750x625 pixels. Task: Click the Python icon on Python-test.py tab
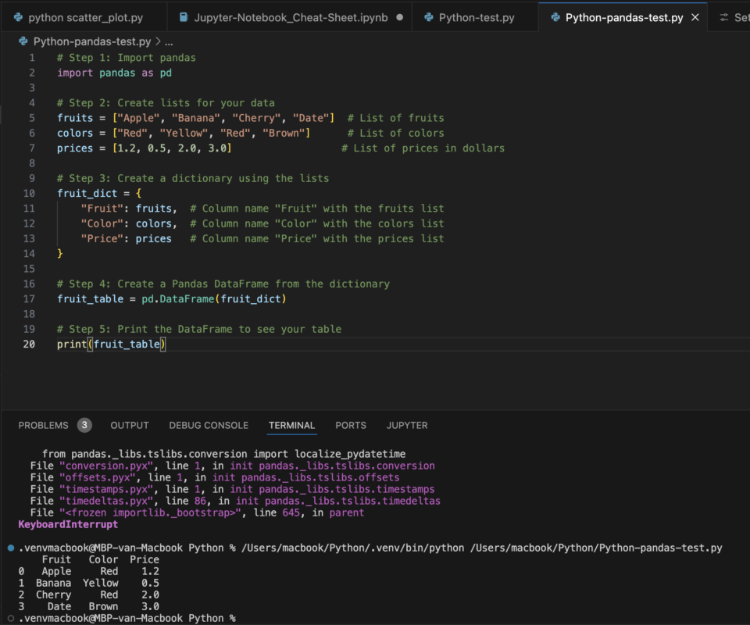[427, 17]
